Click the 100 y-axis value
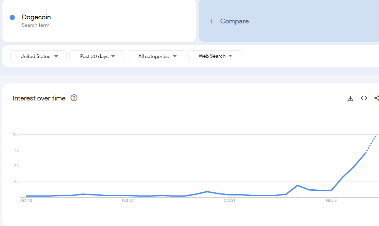 pyautogui.click(x=15, y=134)
